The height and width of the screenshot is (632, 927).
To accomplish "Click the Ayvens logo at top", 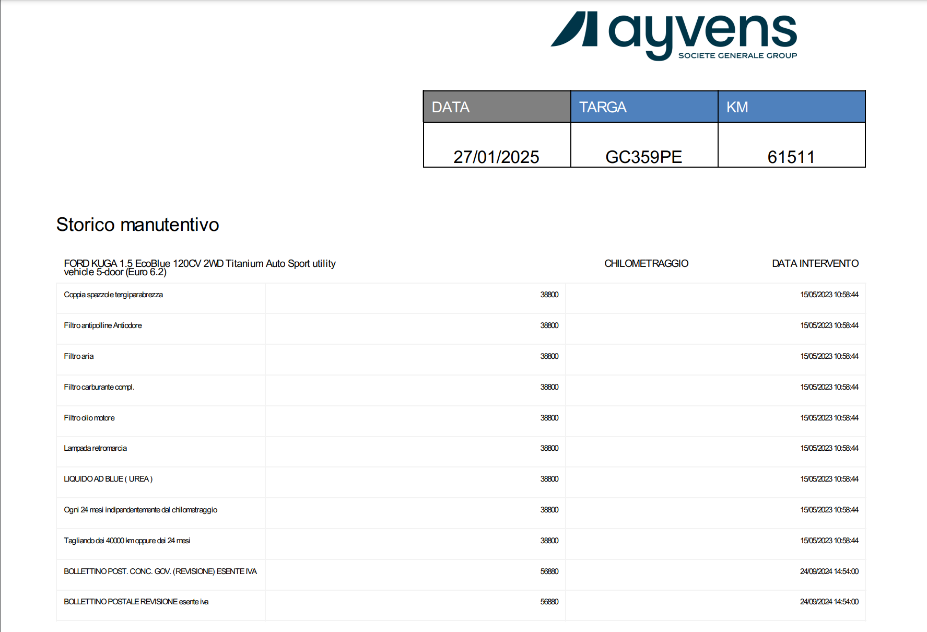I will pyautogui.click(x=674, y=36).
